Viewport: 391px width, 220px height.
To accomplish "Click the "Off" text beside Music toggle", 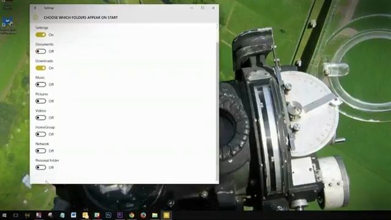I will 51,84.
